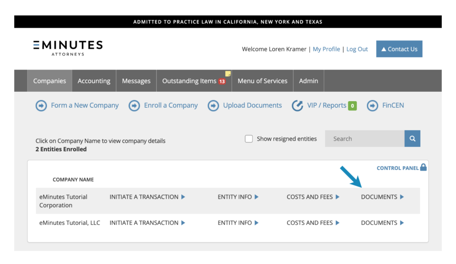The height and width of the screenshot is (264, 456).
Task: Enable the Show resigned entities checkbox
Action: pyautogui.click(x=249, y=139)
